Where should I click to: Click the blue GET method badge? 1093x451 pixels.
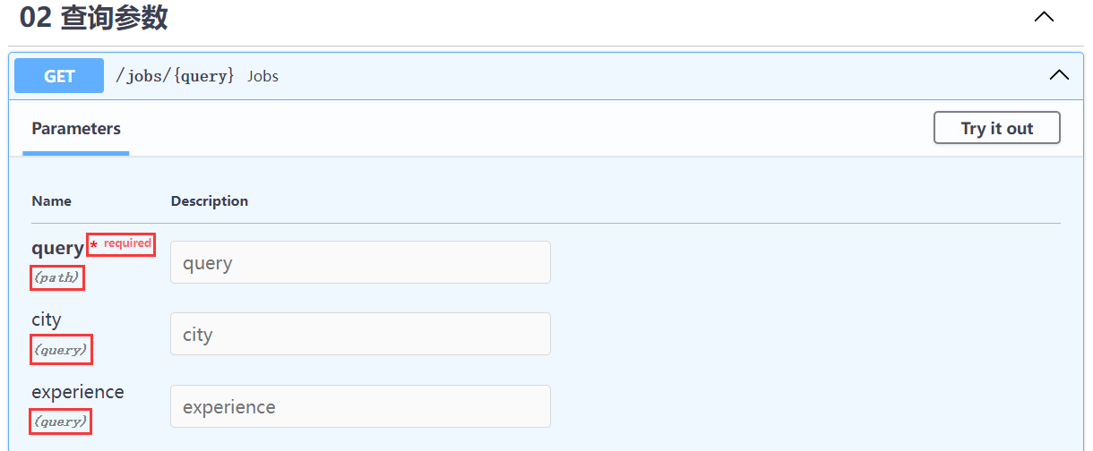coord(59,76)
